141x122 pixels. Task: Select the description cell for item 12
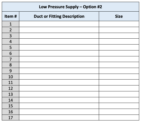(59, 88)
